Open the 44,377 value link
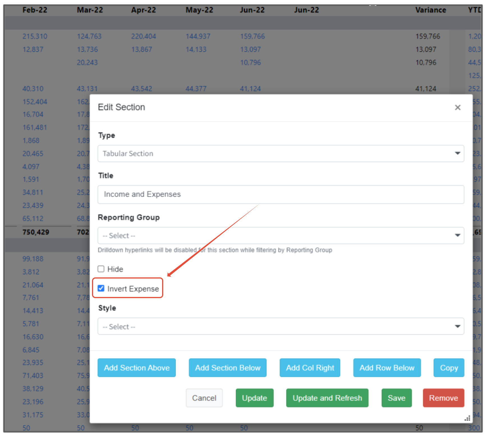The height and width of the screenshot is (435, 485). [196, 89]
